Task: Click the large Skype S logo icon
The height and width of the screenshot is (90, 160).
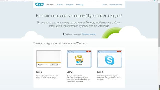Action: pos(109,60)
